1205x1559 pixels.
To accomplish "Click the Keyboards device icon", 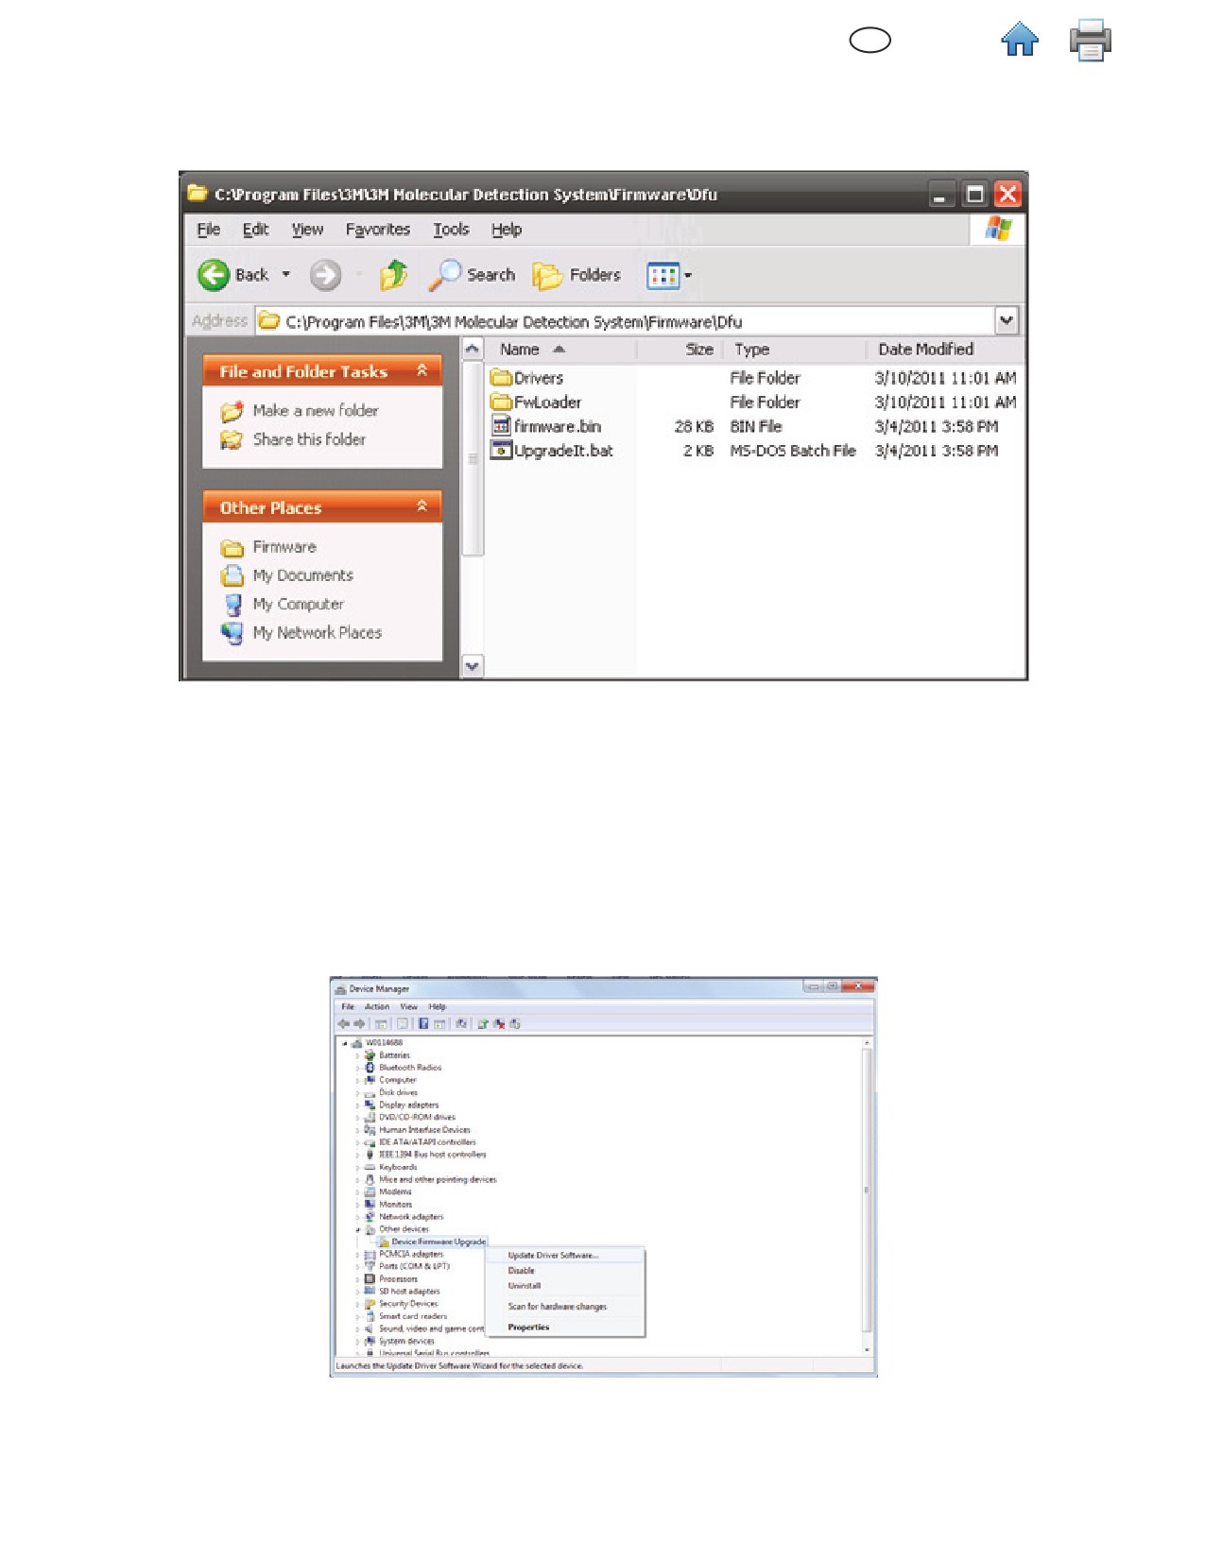I will (x=370, y=1168).
